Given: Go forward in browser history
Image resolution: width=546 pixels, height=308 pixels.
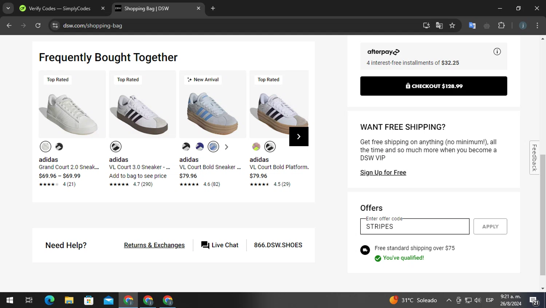Looking at the screenshot, I should pos(23,25).
